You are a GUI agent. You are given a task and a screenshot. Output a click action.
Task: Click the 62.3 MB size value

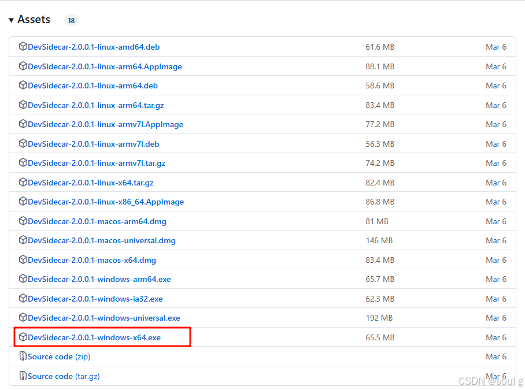(380, 299)
